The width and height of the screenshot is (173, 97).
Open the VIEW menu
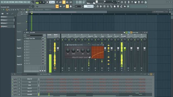coord(16,2)
